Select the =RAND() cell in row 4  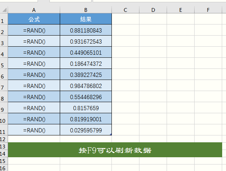(x=34, y=52)
